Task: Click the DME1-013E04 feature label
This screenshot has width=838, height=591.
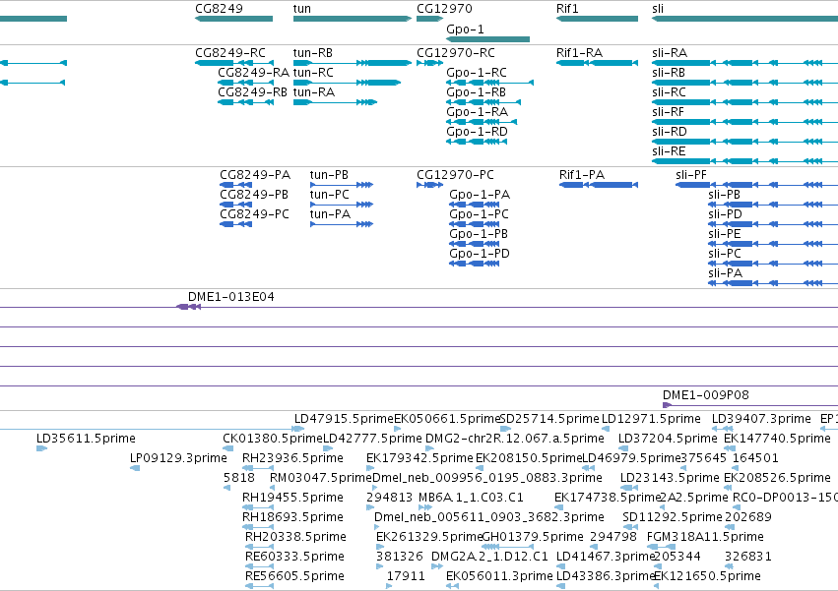Action: pos(230,297)
